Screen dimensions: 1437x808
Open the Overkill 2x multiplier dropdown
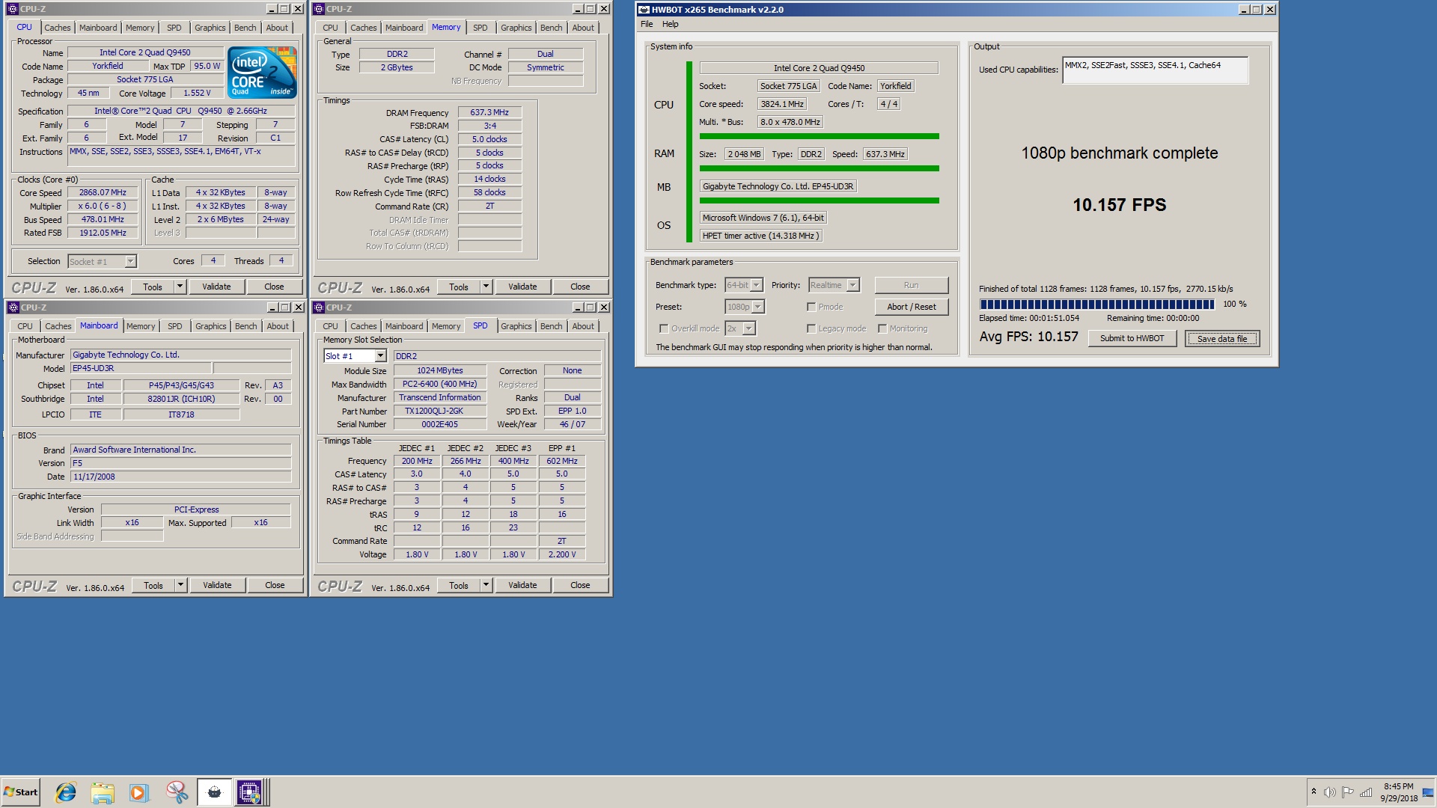(748, 328)
